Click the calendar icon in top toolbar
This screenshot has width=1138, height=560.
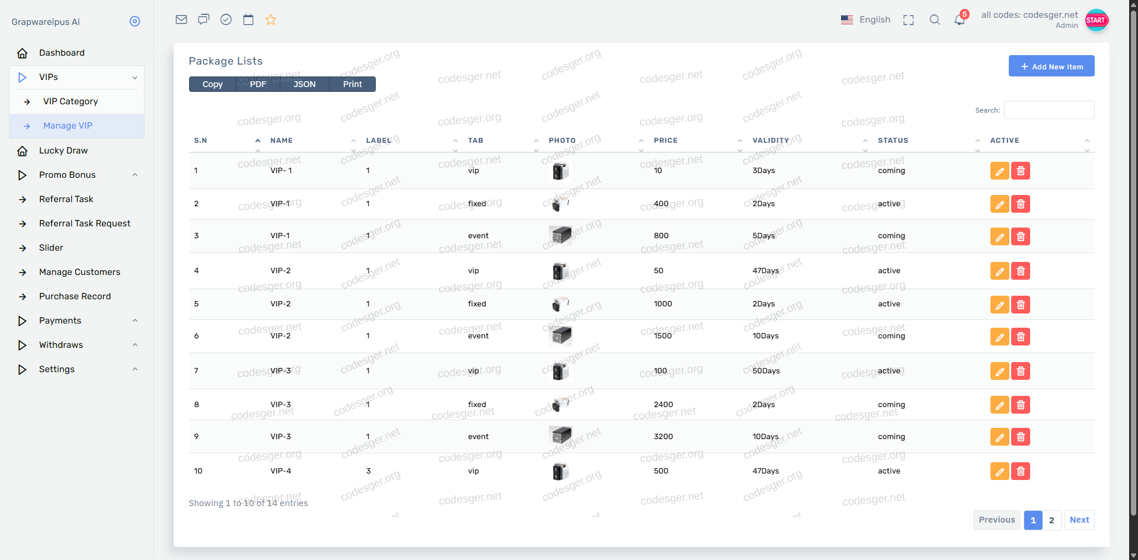[x=248, y=20]
